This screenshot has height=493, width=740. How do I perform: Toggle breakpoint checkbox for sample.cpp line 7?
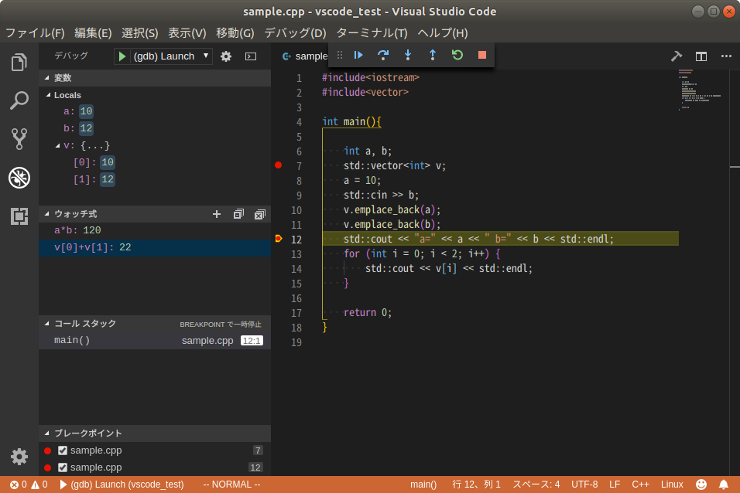point(62,450)
